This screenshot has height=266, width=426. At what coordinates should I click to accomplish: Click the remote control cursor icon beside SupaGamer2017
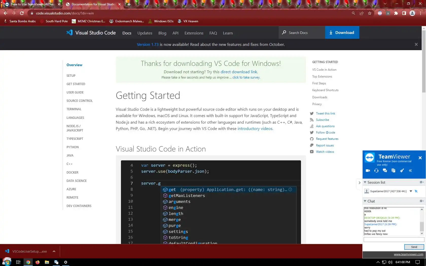point(416,191)
